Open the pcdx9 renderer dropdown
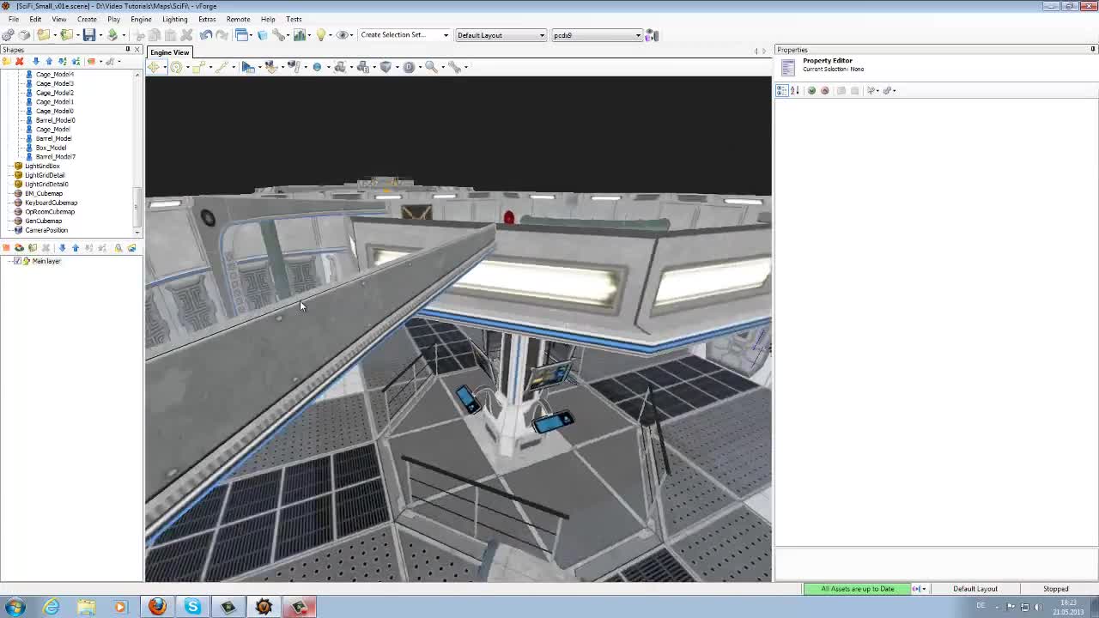 click(637, 35)
